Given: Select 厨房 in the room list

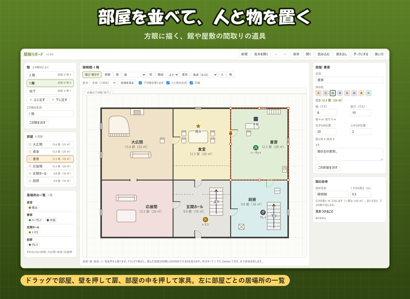Looking at the screenshot, I should click(x=50, y=181).
